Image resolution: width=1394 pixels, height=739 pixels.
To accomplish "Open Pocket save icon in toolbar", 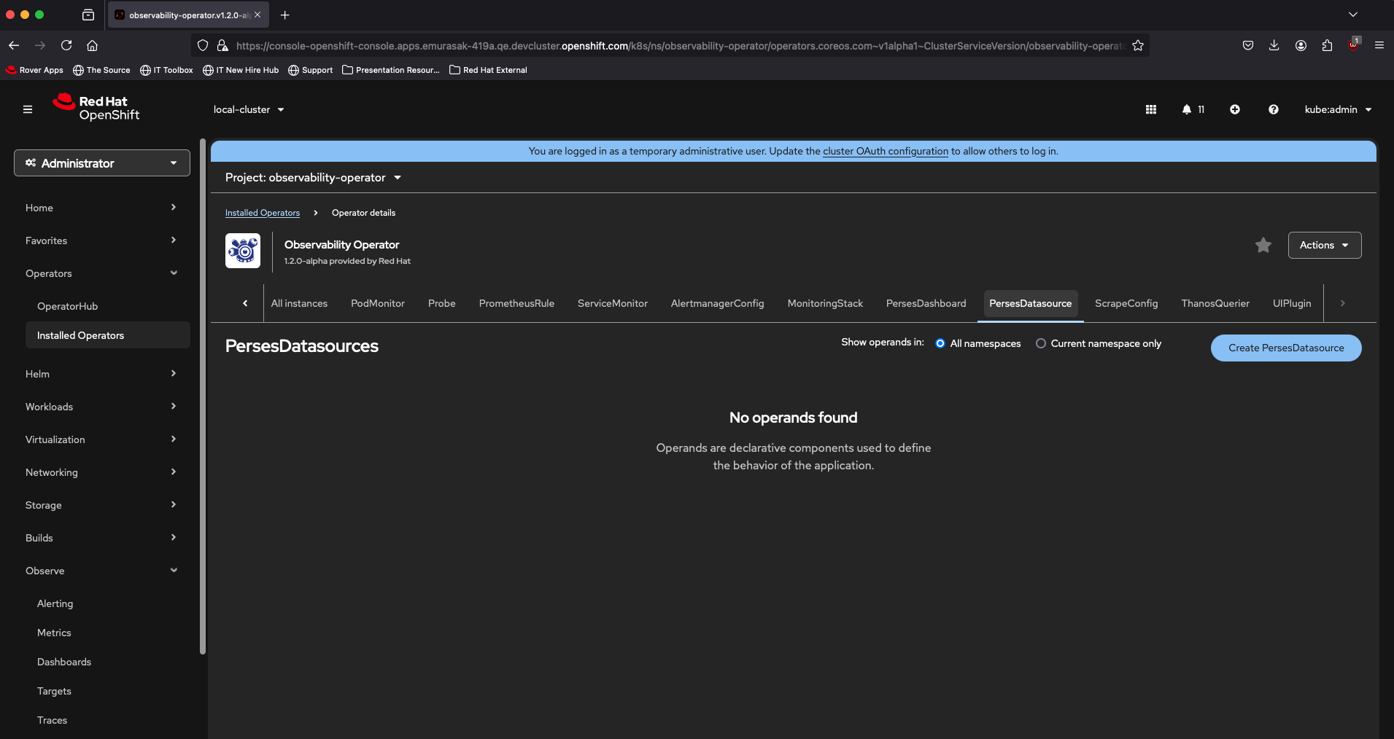I will click(1248, 45).
